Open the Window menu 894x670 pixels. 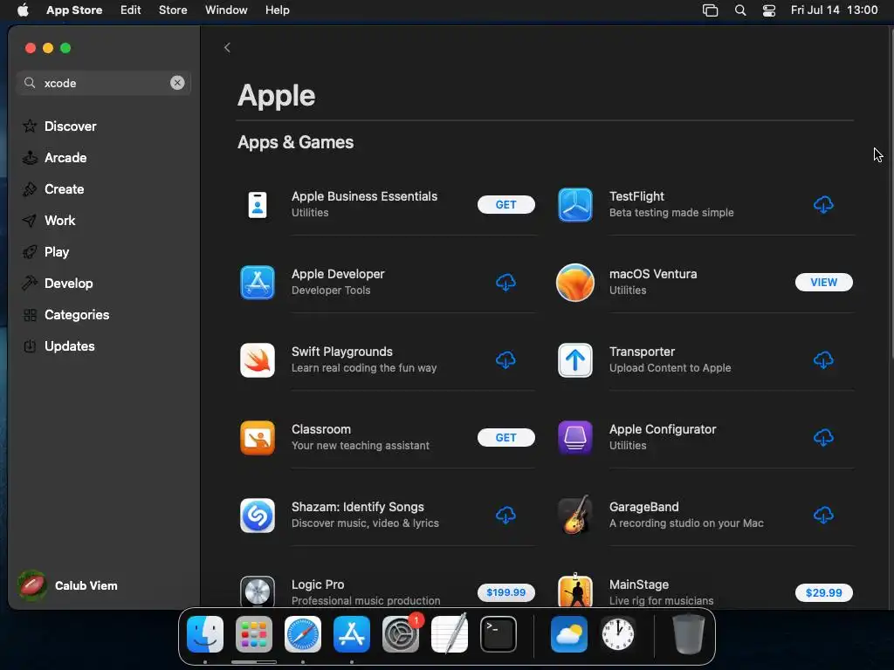coord(226,10)
